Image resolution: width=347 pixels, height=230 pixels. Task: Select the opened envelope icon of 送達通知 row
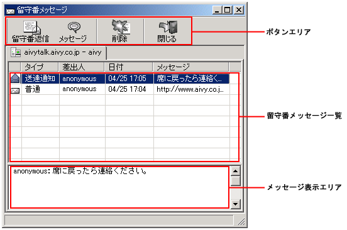(x=15, y=79)
